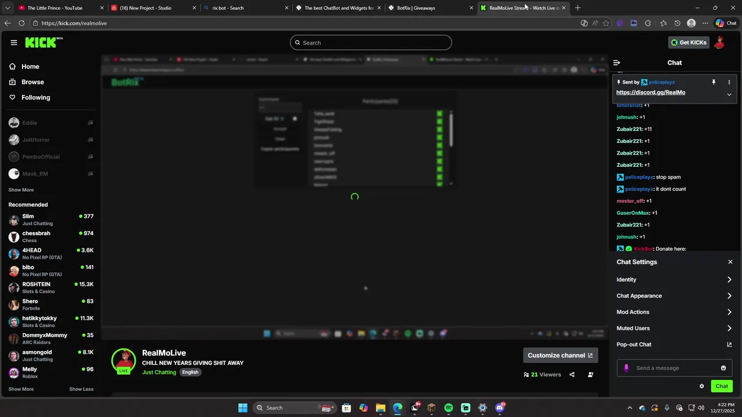
Task: Click the Just Chatting category link
Action: tap(159, 372)
